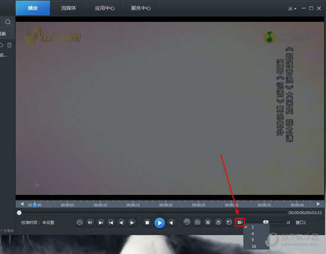
Task: Open the 应用中心 tab
Action: click(104, 8)
